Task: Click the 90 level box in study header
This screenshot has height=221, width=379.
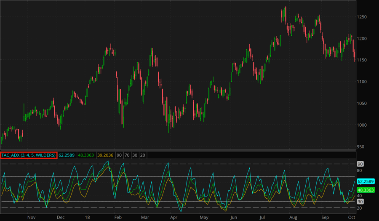Action: 120,155
